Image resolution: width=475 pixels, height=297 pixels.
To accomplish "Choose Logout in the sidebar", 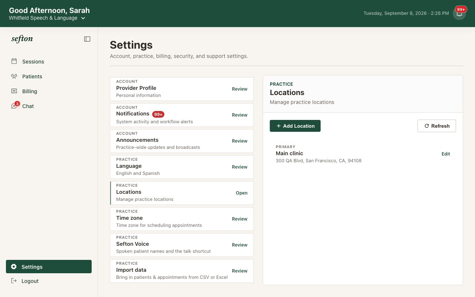I will coord(49,281).
